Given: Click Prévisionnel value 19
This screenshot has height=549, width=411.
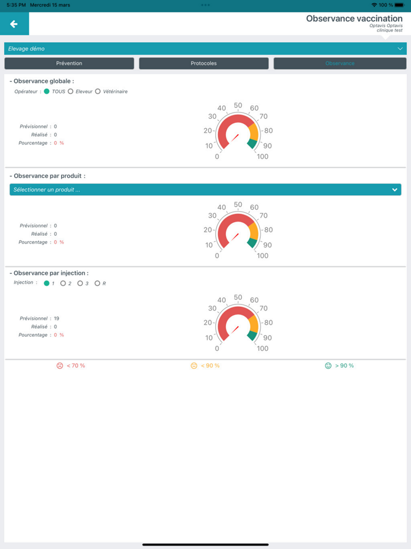Looking at the screenshot, I should [57, 318].
